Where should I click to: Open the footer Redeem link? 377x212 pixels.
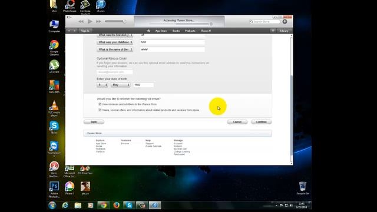tap(178, 146)
